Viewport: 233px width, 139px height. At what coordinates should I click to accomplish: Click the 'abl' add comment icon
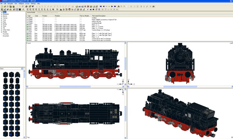[x=80, y=6]
